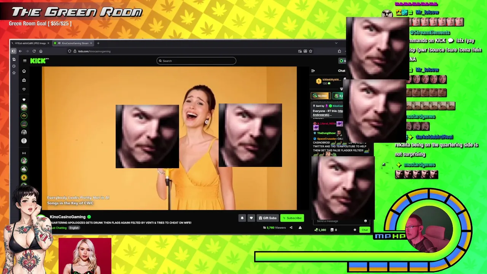Report stream with warning triangle icon
487x274 pixels.
[x=300, y=228]
